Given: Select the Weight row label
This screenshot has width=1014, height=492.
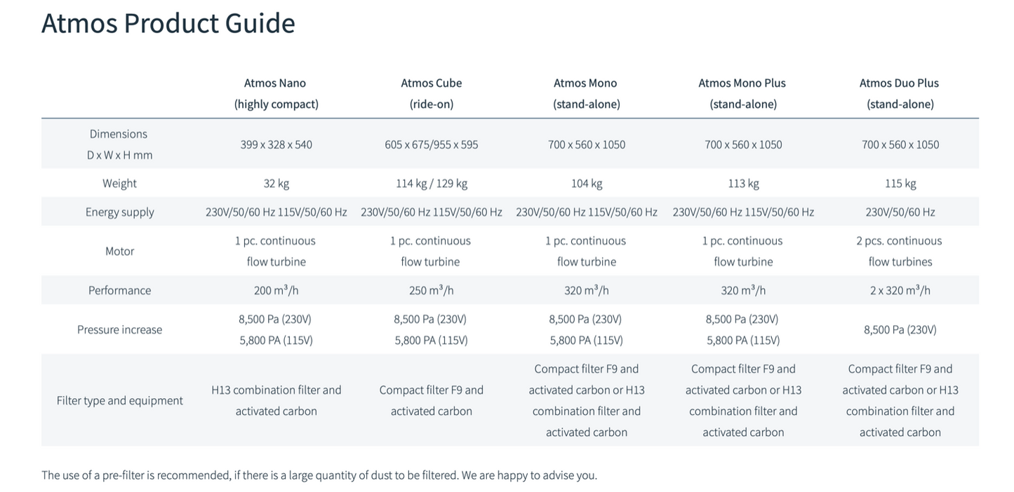Looking at the screenshot, I should coord(119,184).
